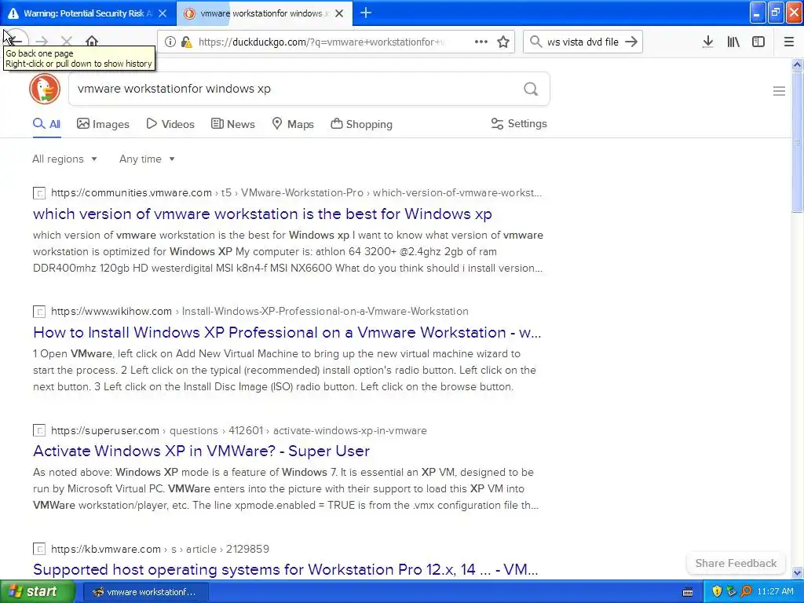Close the Potential Security Risk tab
The width and height of the screenshot is (804, 603).
tap(163, 13)
